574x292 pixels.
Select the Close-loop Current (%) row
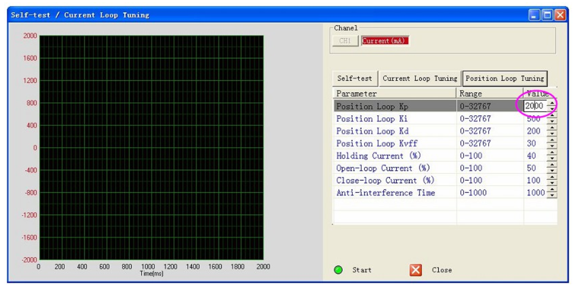pyautogui.click(x=445, y=181)
